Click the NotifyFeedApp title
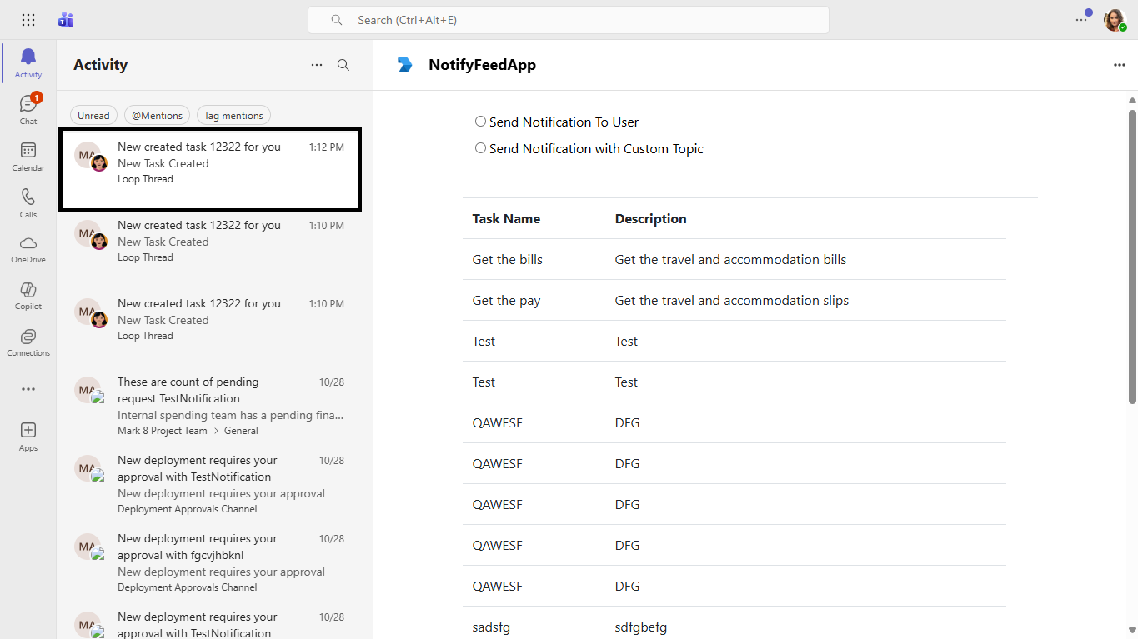1138x639 pixels. (x=482, y=65)
